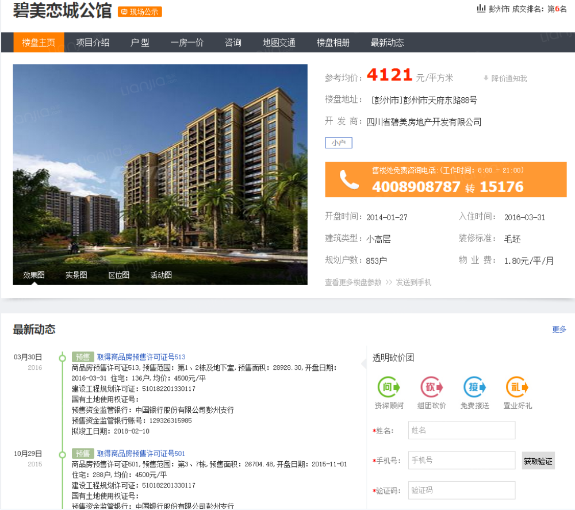The height and width of the screenshot is (510, 575).
Task: Click the phone handset icon in orange banner
Action: 349,179
